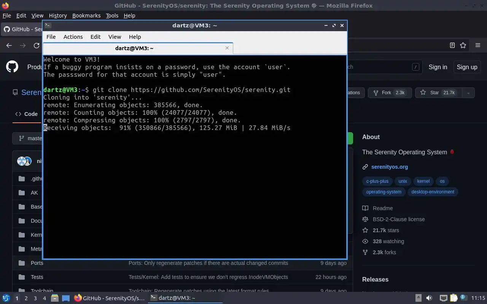The height and width of the screenshot is (304, 487).
Task: Open the Tests folder link
Action: [x=37, y=277]
